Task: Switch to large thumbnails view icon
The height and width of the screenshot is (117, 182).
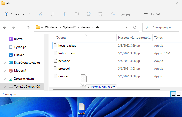Action: click(179, 94)
